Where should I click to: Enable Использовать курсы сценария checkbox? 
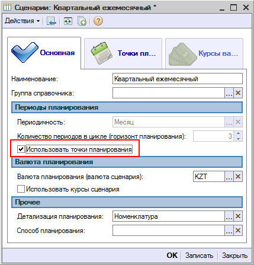tap(21, 189)
